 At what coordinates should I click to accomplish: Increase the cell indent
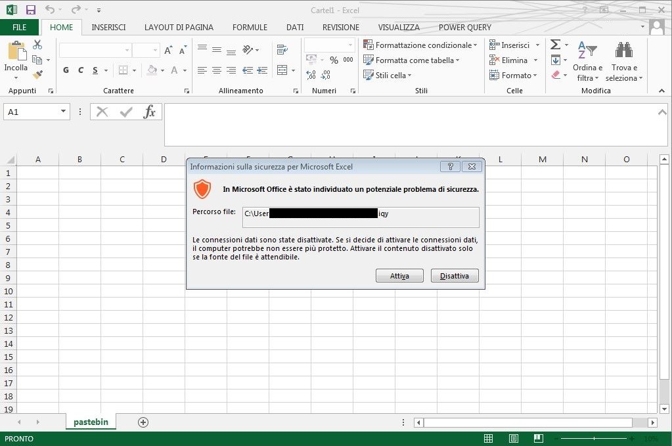pyautogui.click(x=262, y=70)
